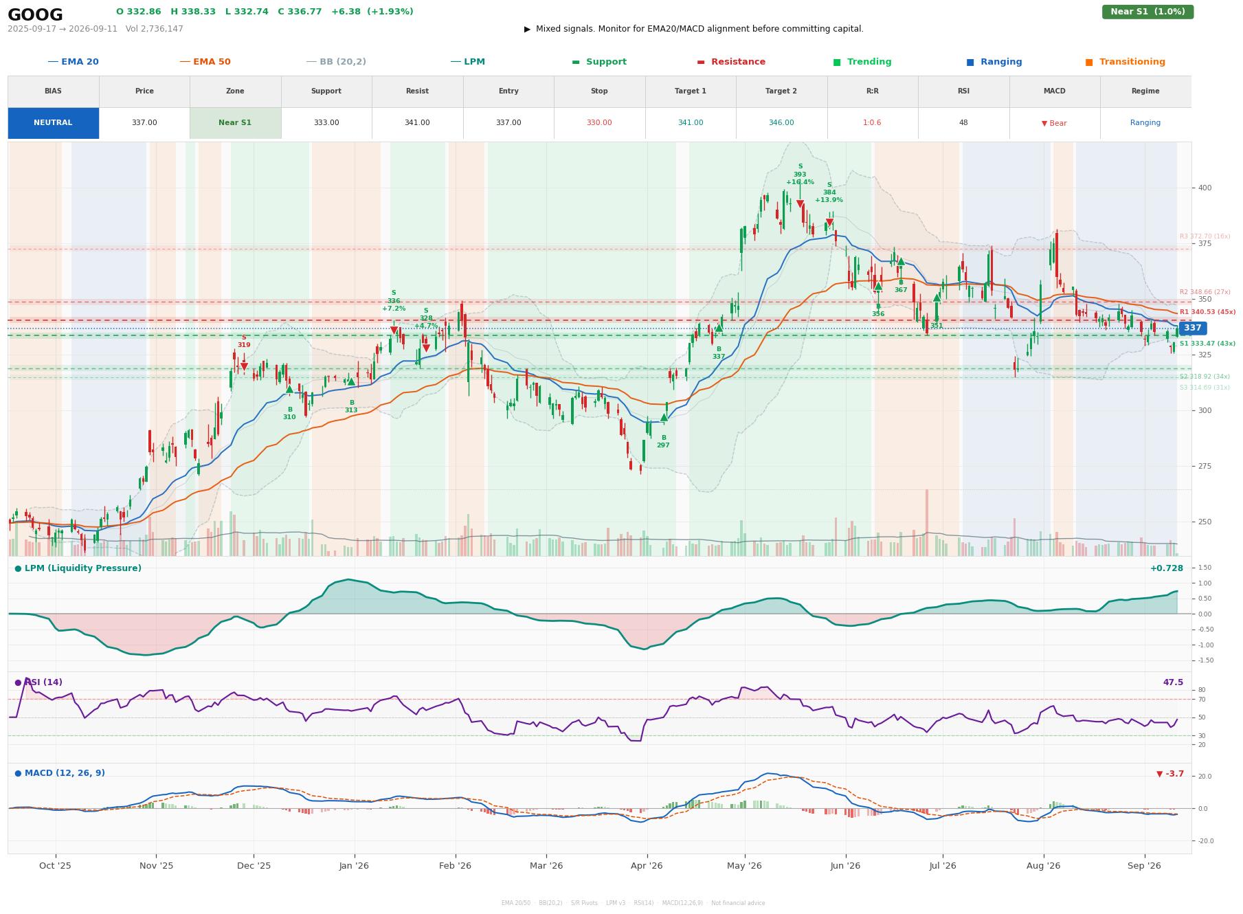Click the buy marker labeled B 337
Screen dimensions: 1243x914
click(719, 328)
